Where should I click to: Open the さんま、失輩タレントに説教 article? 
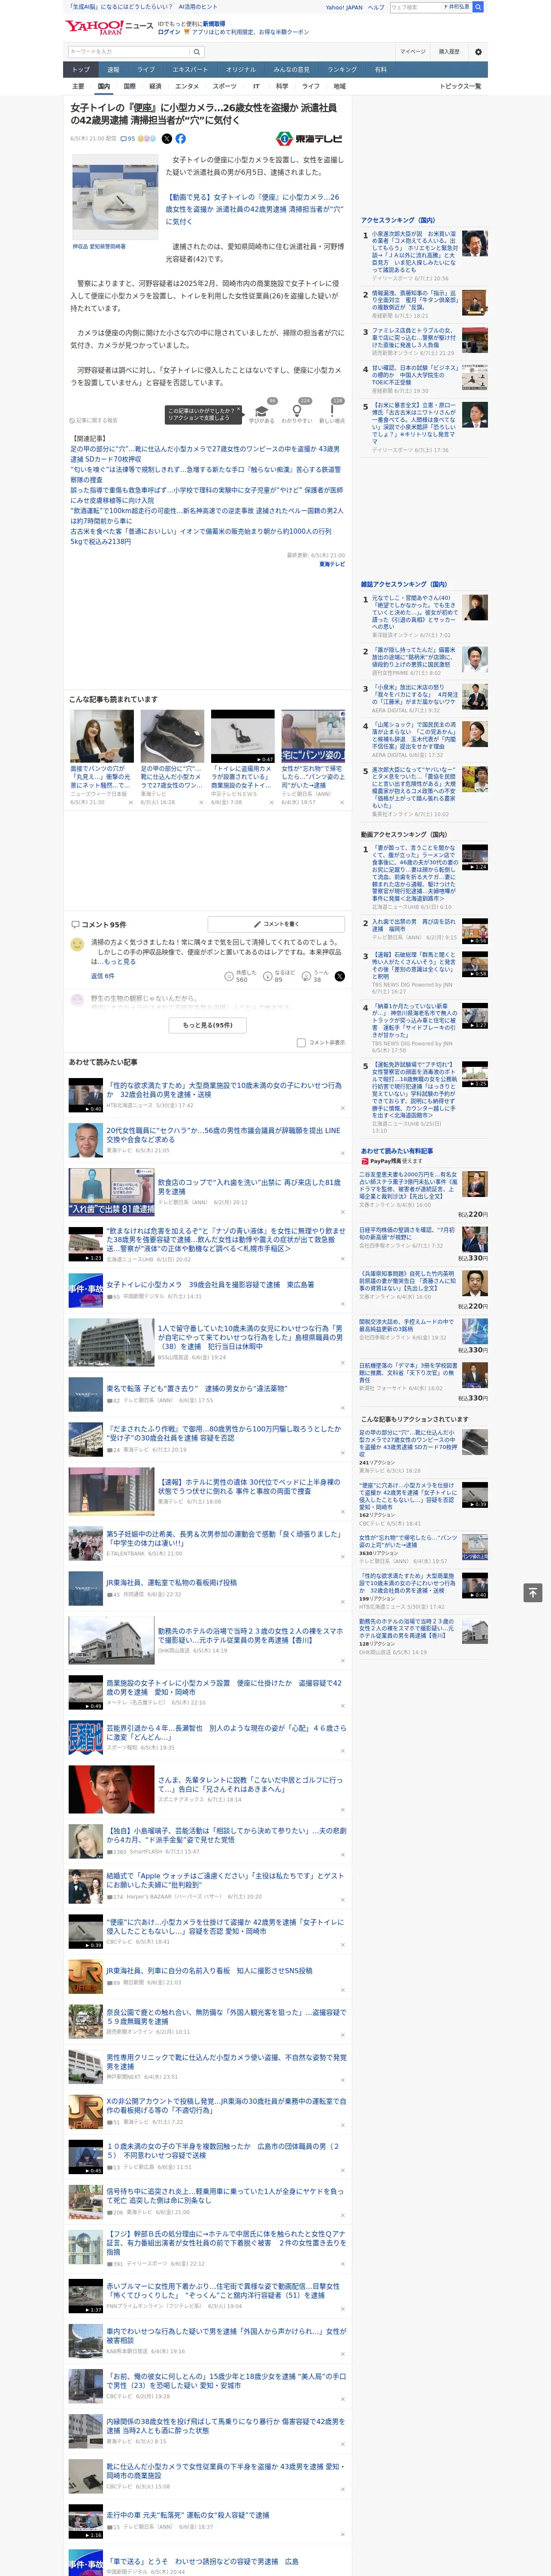tap(250, 1784)
